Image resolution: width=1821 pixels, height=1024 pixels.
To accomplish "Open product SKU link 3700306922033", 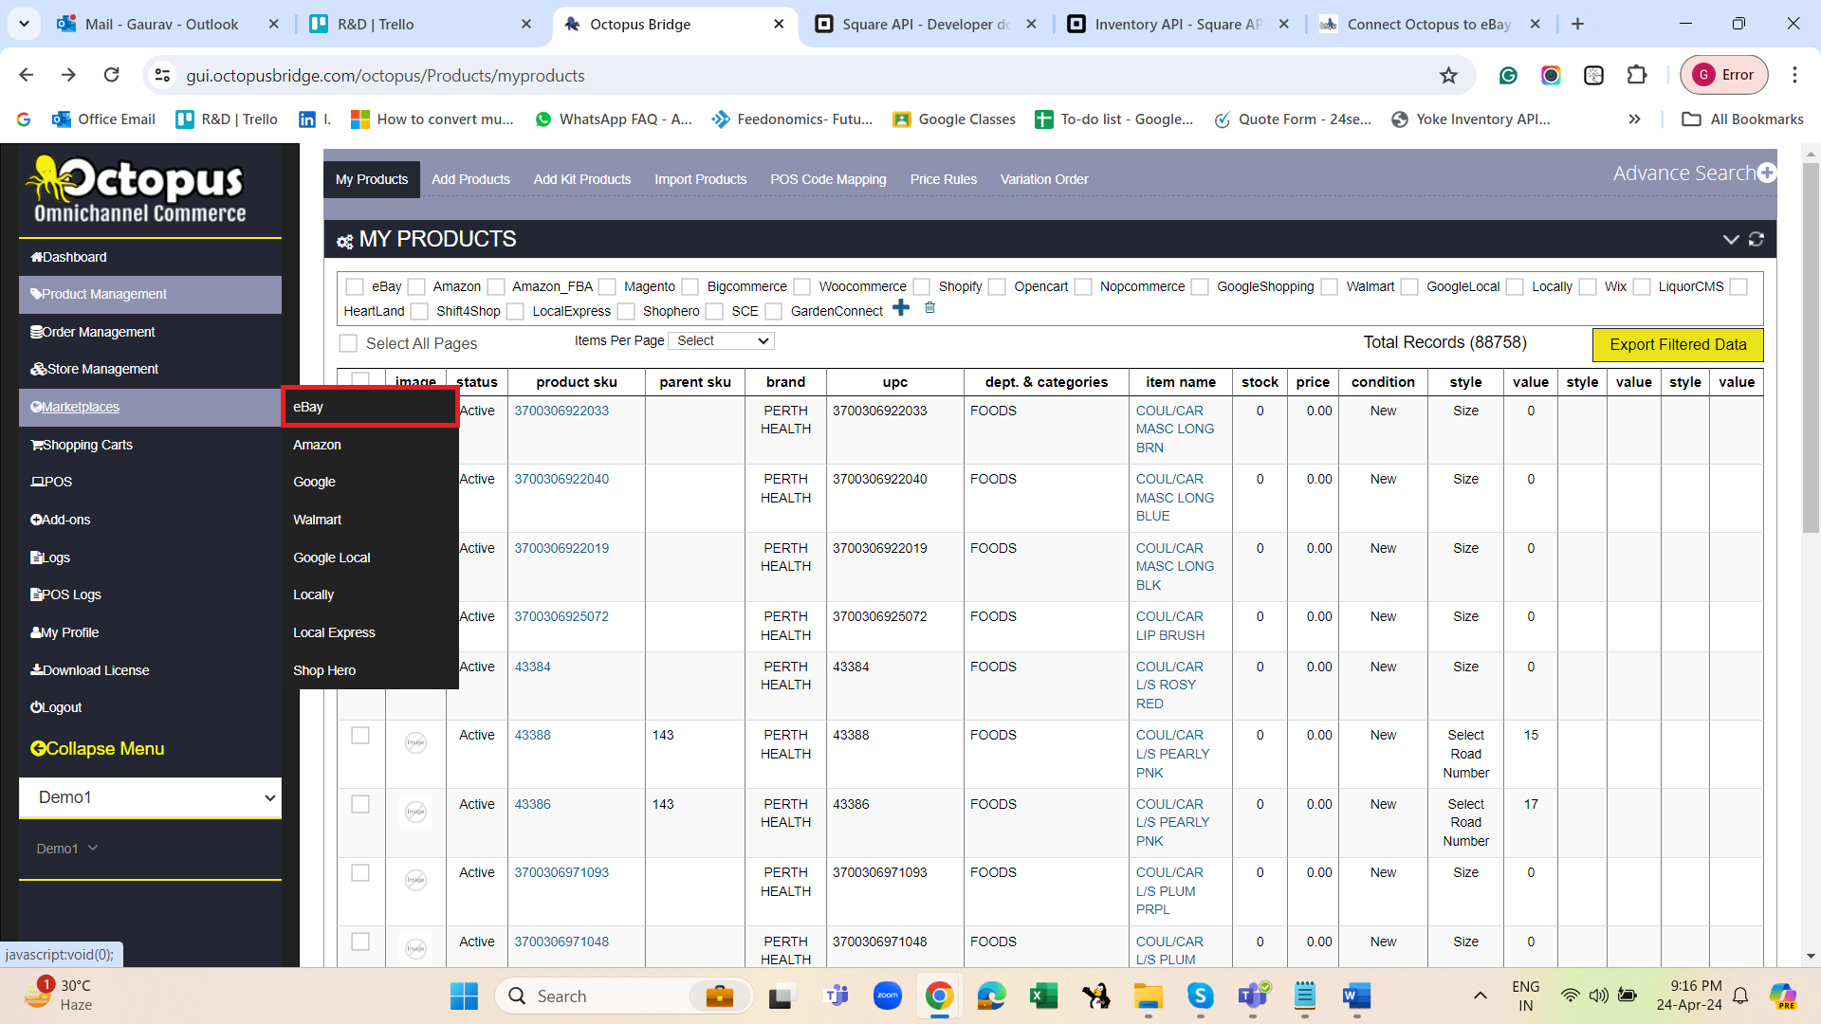I will 561,411.
